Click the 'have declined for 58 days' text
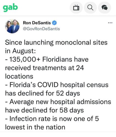This screenshot has height=137, width=116. [44, 110]
